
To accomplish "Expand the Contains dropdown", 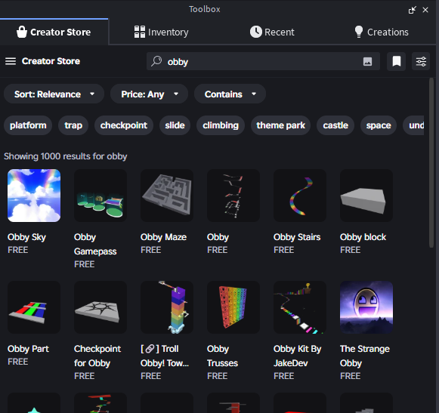I will [230, 94].
